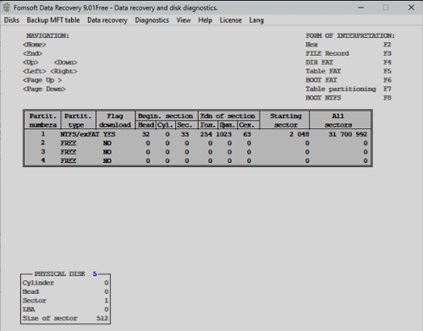Click the end cylinder value 1023
Image resolution: width=423 pixels, height=331 pixels.
(223, 134)
